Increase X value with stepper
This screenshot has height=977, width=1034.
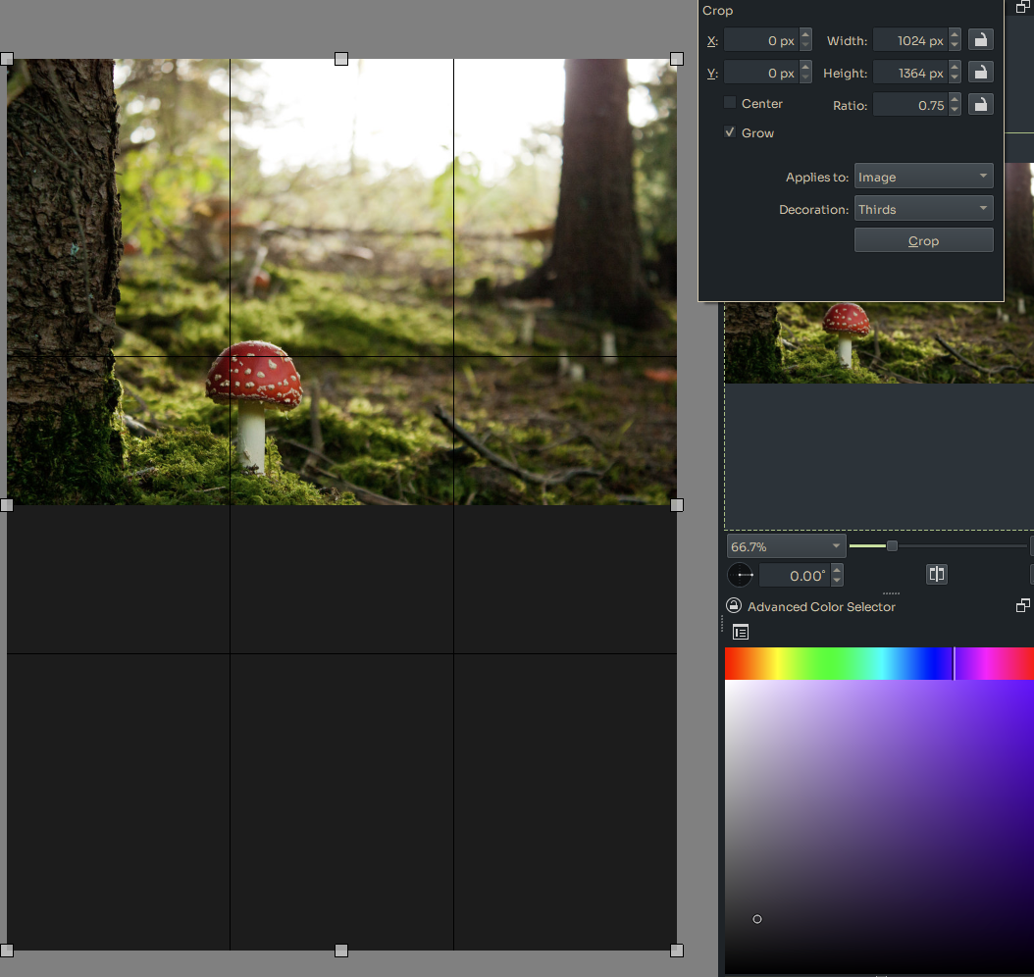805,34
